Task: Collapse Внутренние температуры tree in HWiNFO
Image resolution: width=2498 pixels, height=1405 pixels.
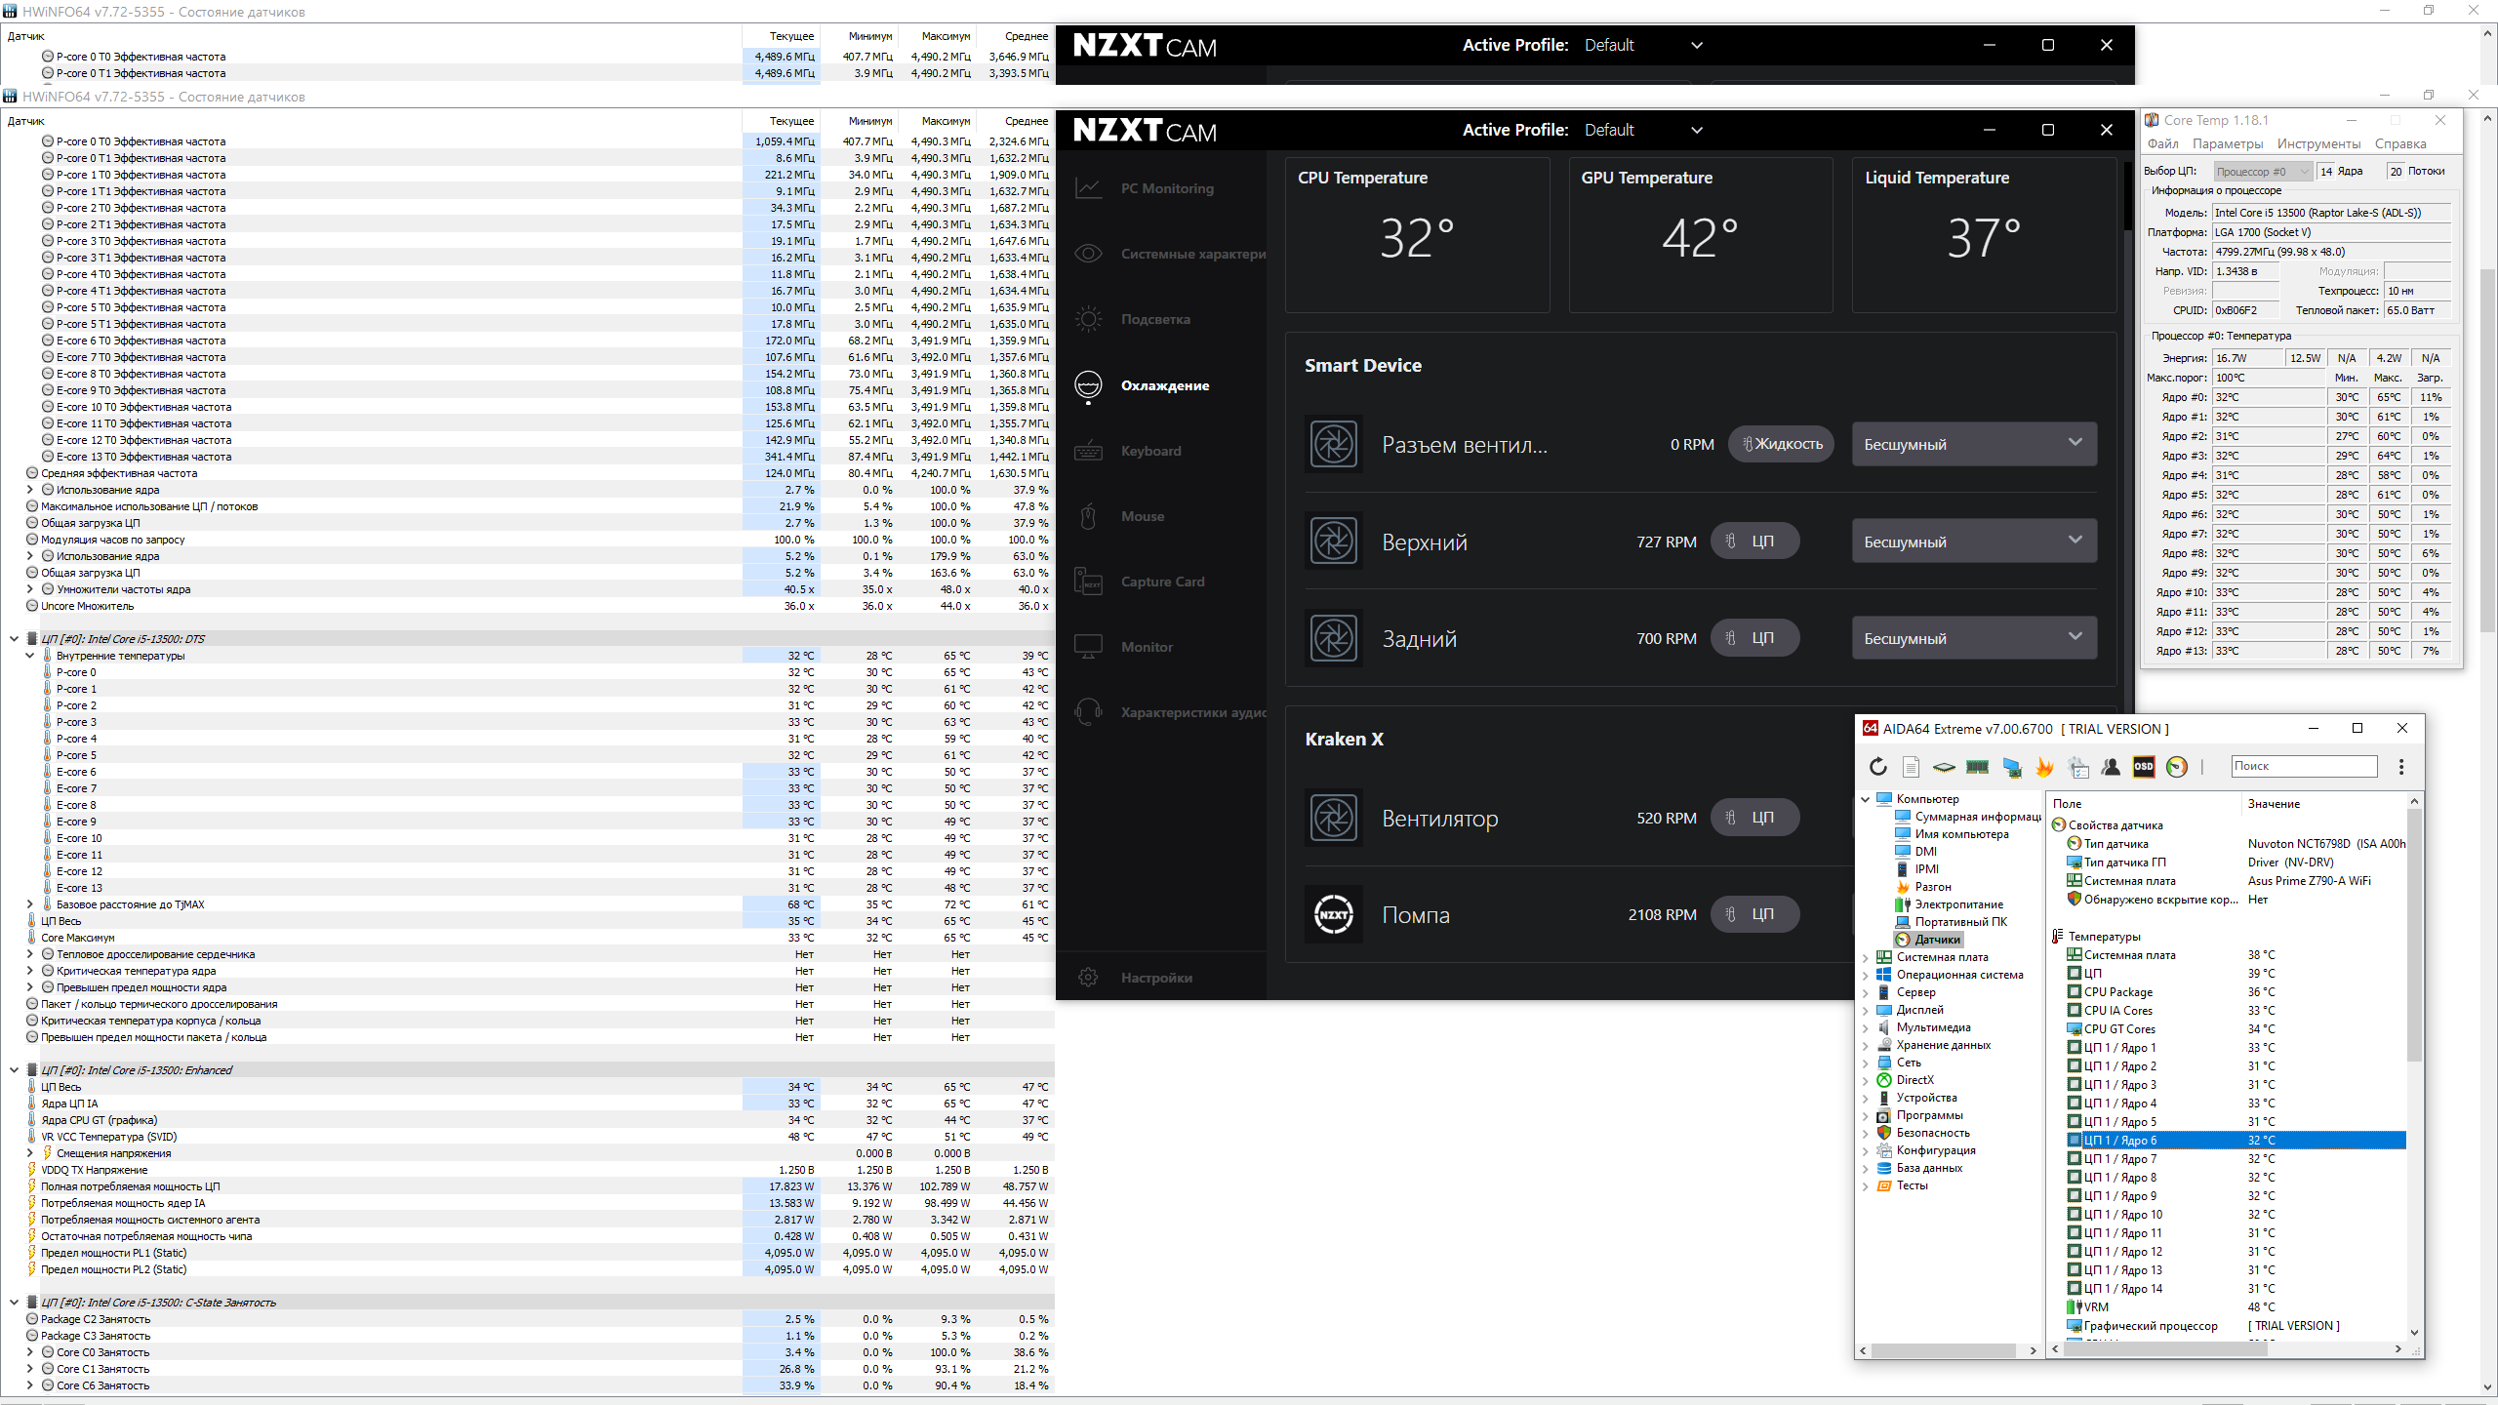Action: [30, 656]
